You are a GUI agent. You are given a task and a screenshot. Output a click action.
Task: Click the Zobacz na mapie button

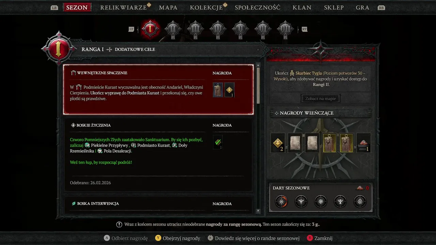point(321,99)
